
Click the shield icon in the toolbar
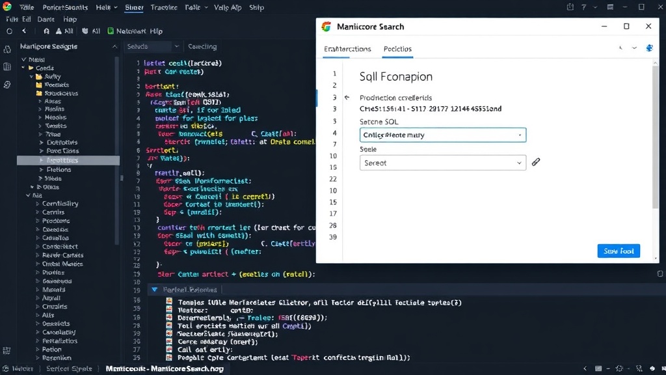coord(85,31)
